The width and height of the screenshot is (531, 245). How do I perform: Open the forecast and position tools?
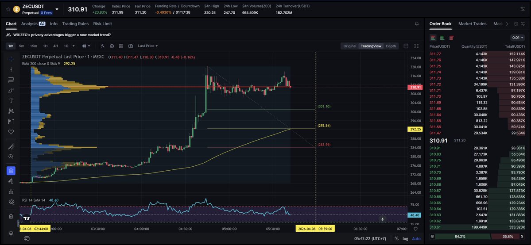click(x=11, y=122)
